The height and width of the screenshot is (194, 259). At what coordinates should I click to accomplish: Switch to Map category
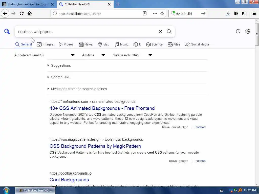[103, 44]
